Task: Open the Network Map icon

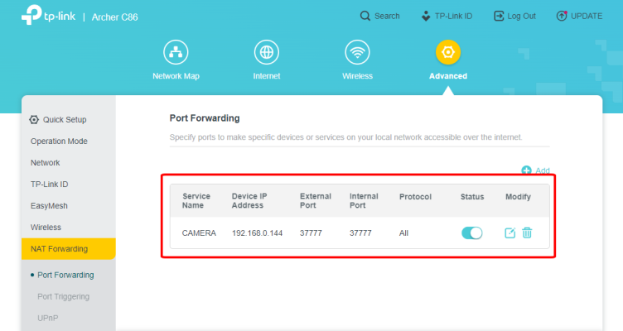Action: 176,52
